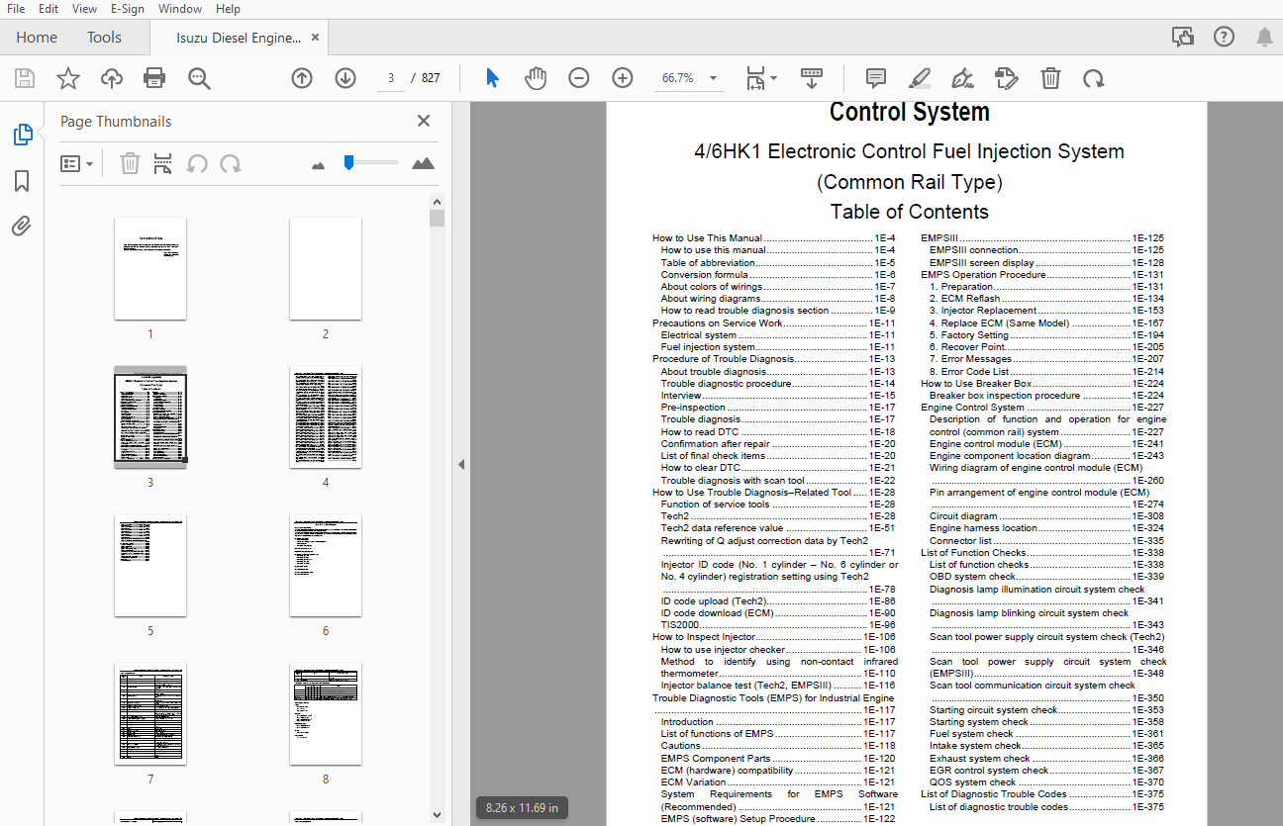The width and height of the screenshot is (1283, 826).
Task: Close the Page Thumbnails panel
Action: [424, 121]
